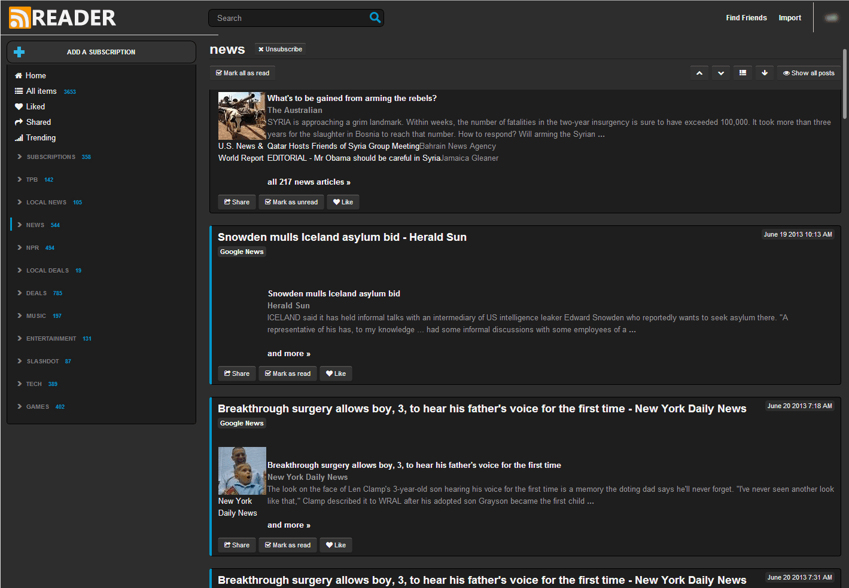Go to next item with down chevron
Viewport: 849px width, 588px height.
point(721,73)
